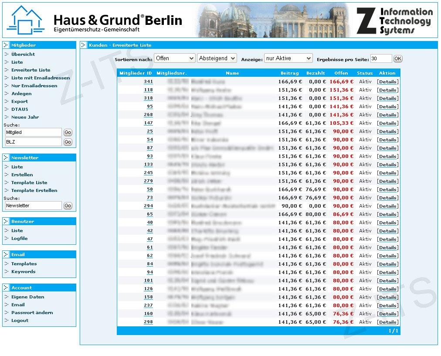
Task: Click the arrow icon in the Mitglieder panel header
Action: click(x=6, y=45)
